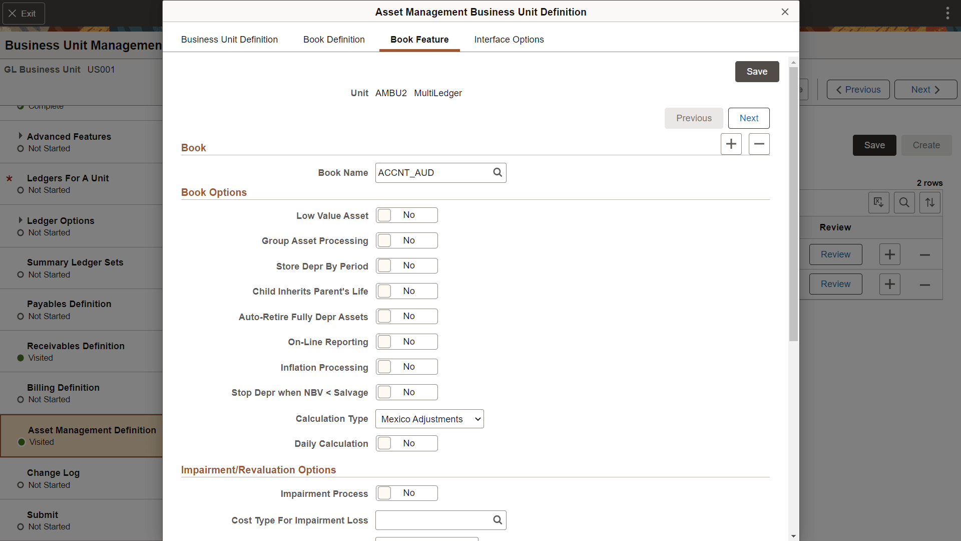Turn on the Impairment Process toggle
Screen dimensions: 961x541
pyautogui.click(x=406, y=493)
